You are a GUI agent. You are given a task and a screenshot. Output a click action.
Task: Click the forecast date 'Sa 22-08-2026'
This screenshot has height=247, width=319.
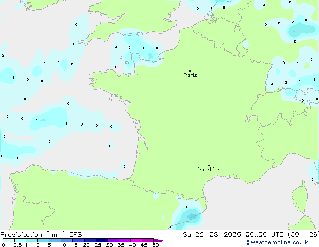[212, 235]
